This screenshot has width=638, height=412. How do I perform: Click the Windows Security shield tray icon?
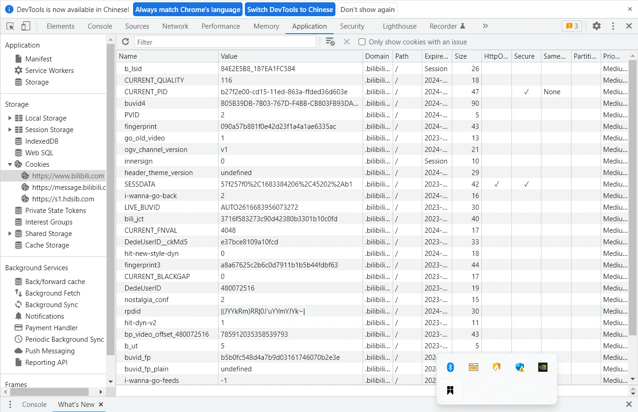(x=520, y=367)
